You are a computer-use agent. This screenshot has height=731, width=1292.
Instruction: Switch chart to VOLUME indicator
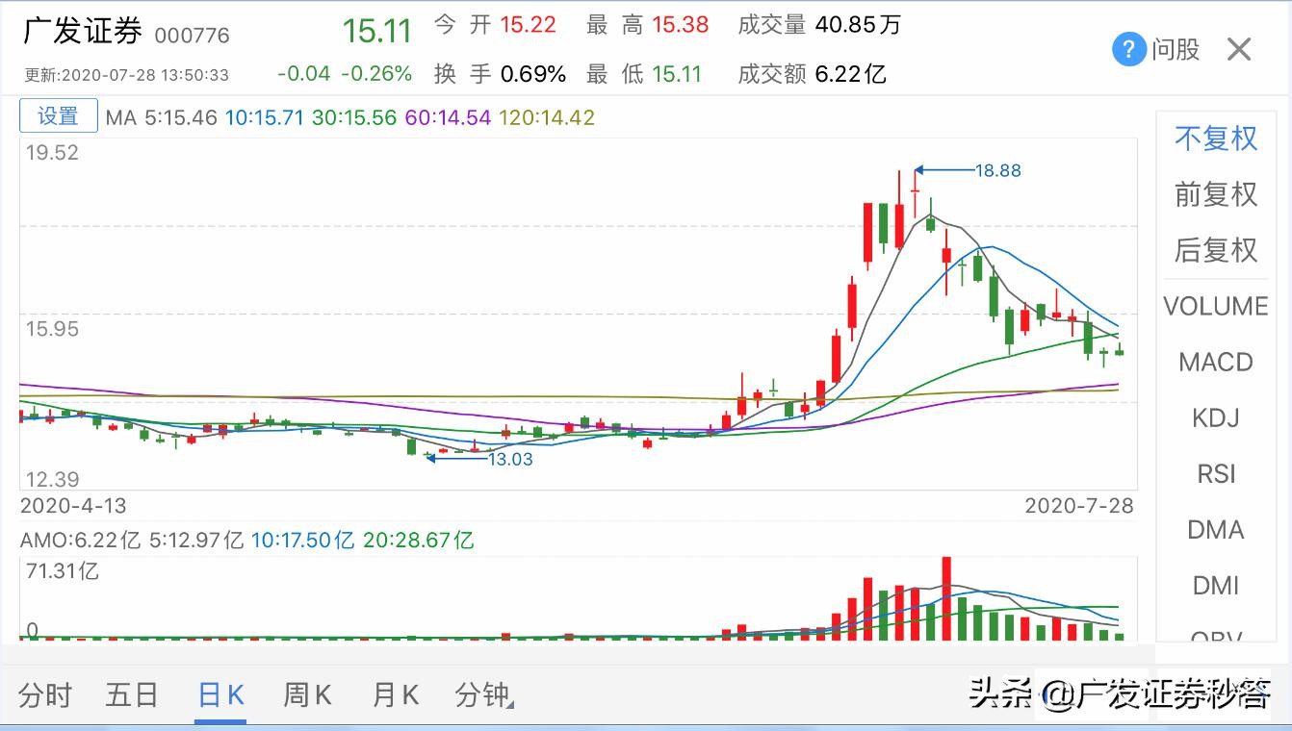point(1216,306)
